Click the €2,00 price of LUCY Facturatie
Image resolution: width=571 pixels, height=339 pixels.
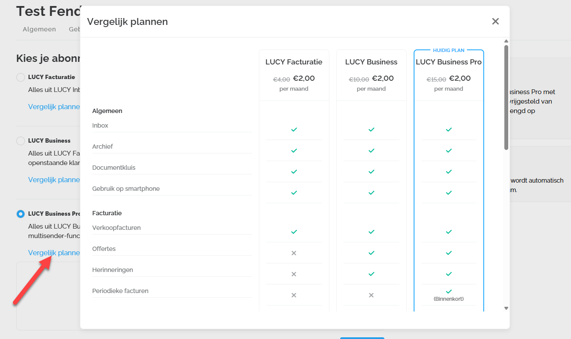click(304, 79)
